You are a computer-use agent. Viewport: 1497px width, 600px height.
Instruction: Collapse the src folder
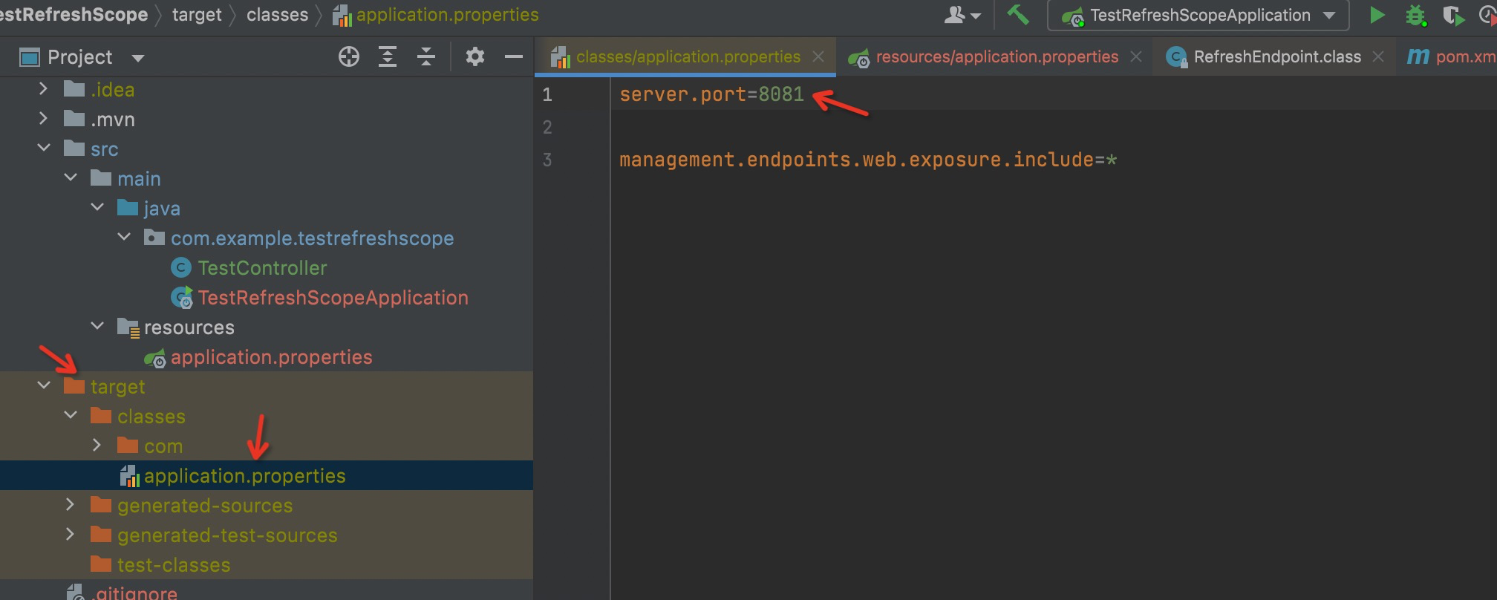44,149
